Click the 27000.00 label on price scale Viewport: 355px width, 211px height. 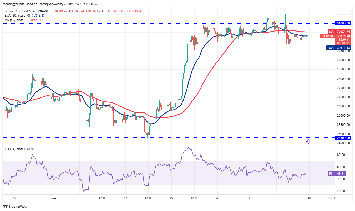click(x=344, y=97)
